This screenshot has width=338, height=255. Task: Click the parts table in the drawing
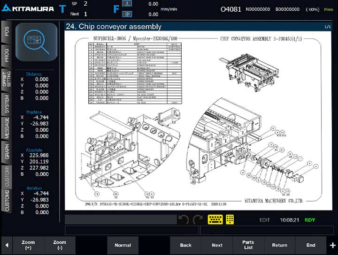point(135,73)
